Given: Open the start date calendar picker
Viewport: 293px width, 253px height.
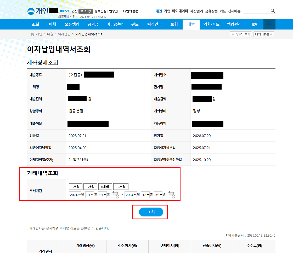Looking at the screenshot, I should (x=115, y=195).
